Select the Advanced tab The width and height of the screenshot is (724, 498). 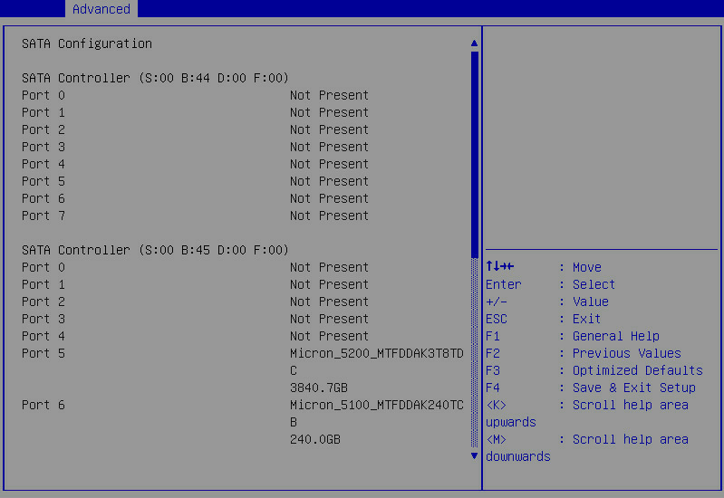101,9
